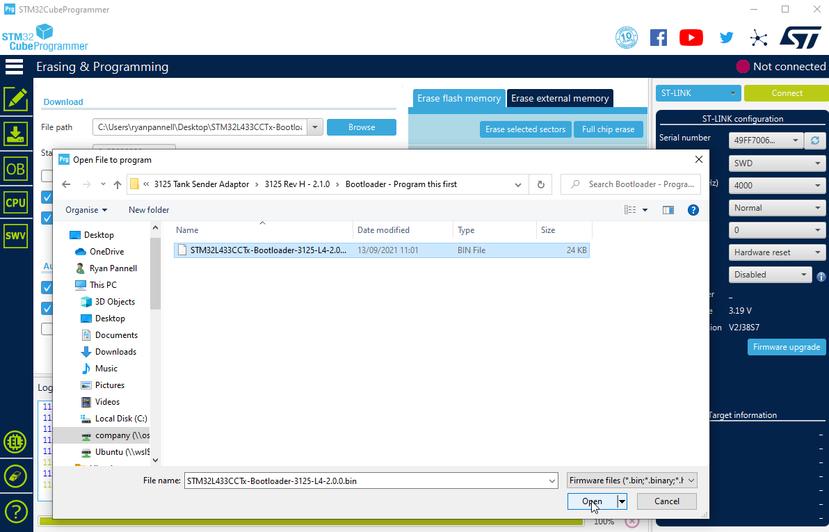The height and width of the screenshot is (532, 829).
Task: Open the CPU panel icon
Action: (16, 202)
